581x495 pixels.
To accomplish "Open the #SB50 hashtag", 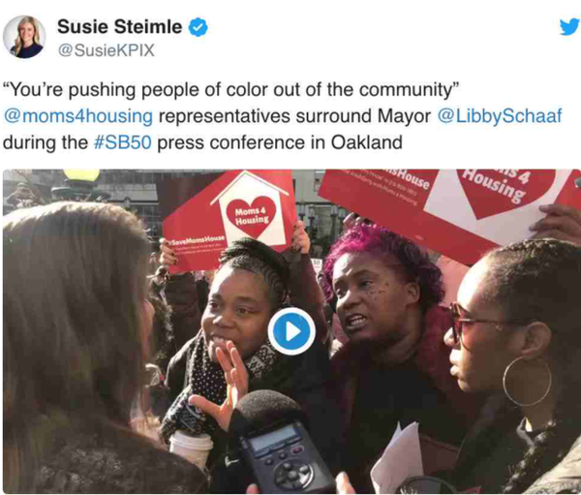I will point(123,142).
